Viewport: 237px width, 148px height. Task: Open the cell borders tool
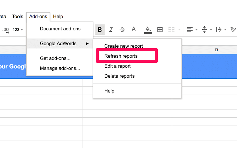(160, 30)
